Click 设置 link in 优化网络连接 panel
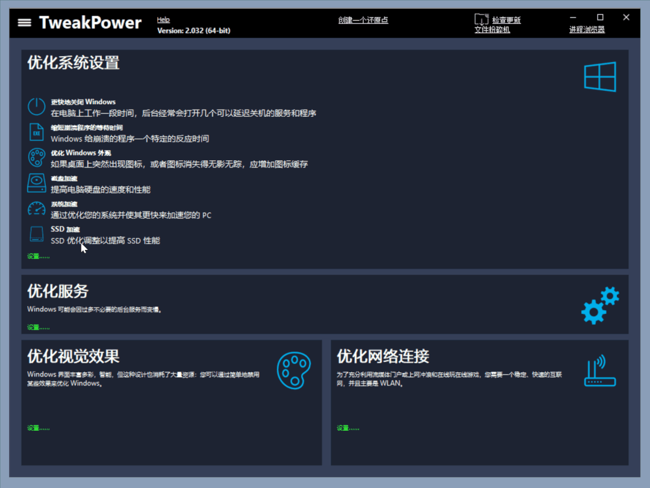Image resolution: width=650 pixels, height=488 pixels. 347,428
